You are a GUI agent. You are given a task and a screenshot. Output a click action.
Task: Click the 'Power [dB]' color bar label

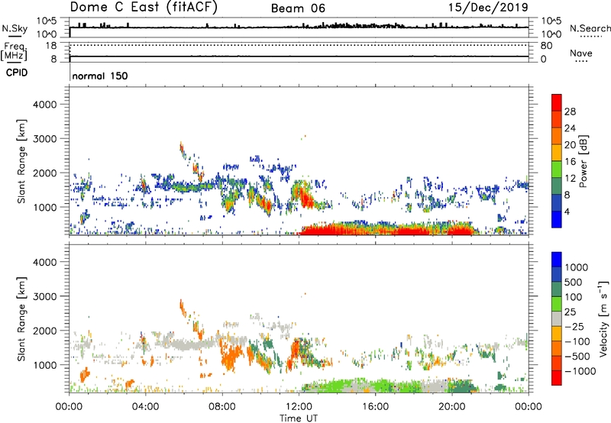click(x=583, y=161)
